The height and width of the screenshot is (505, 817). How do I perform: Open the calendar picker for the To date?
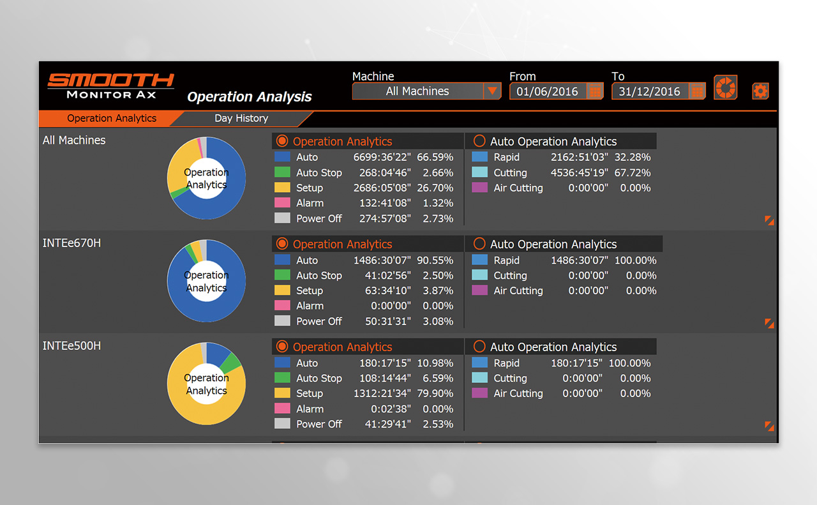[x=696, y=91]
